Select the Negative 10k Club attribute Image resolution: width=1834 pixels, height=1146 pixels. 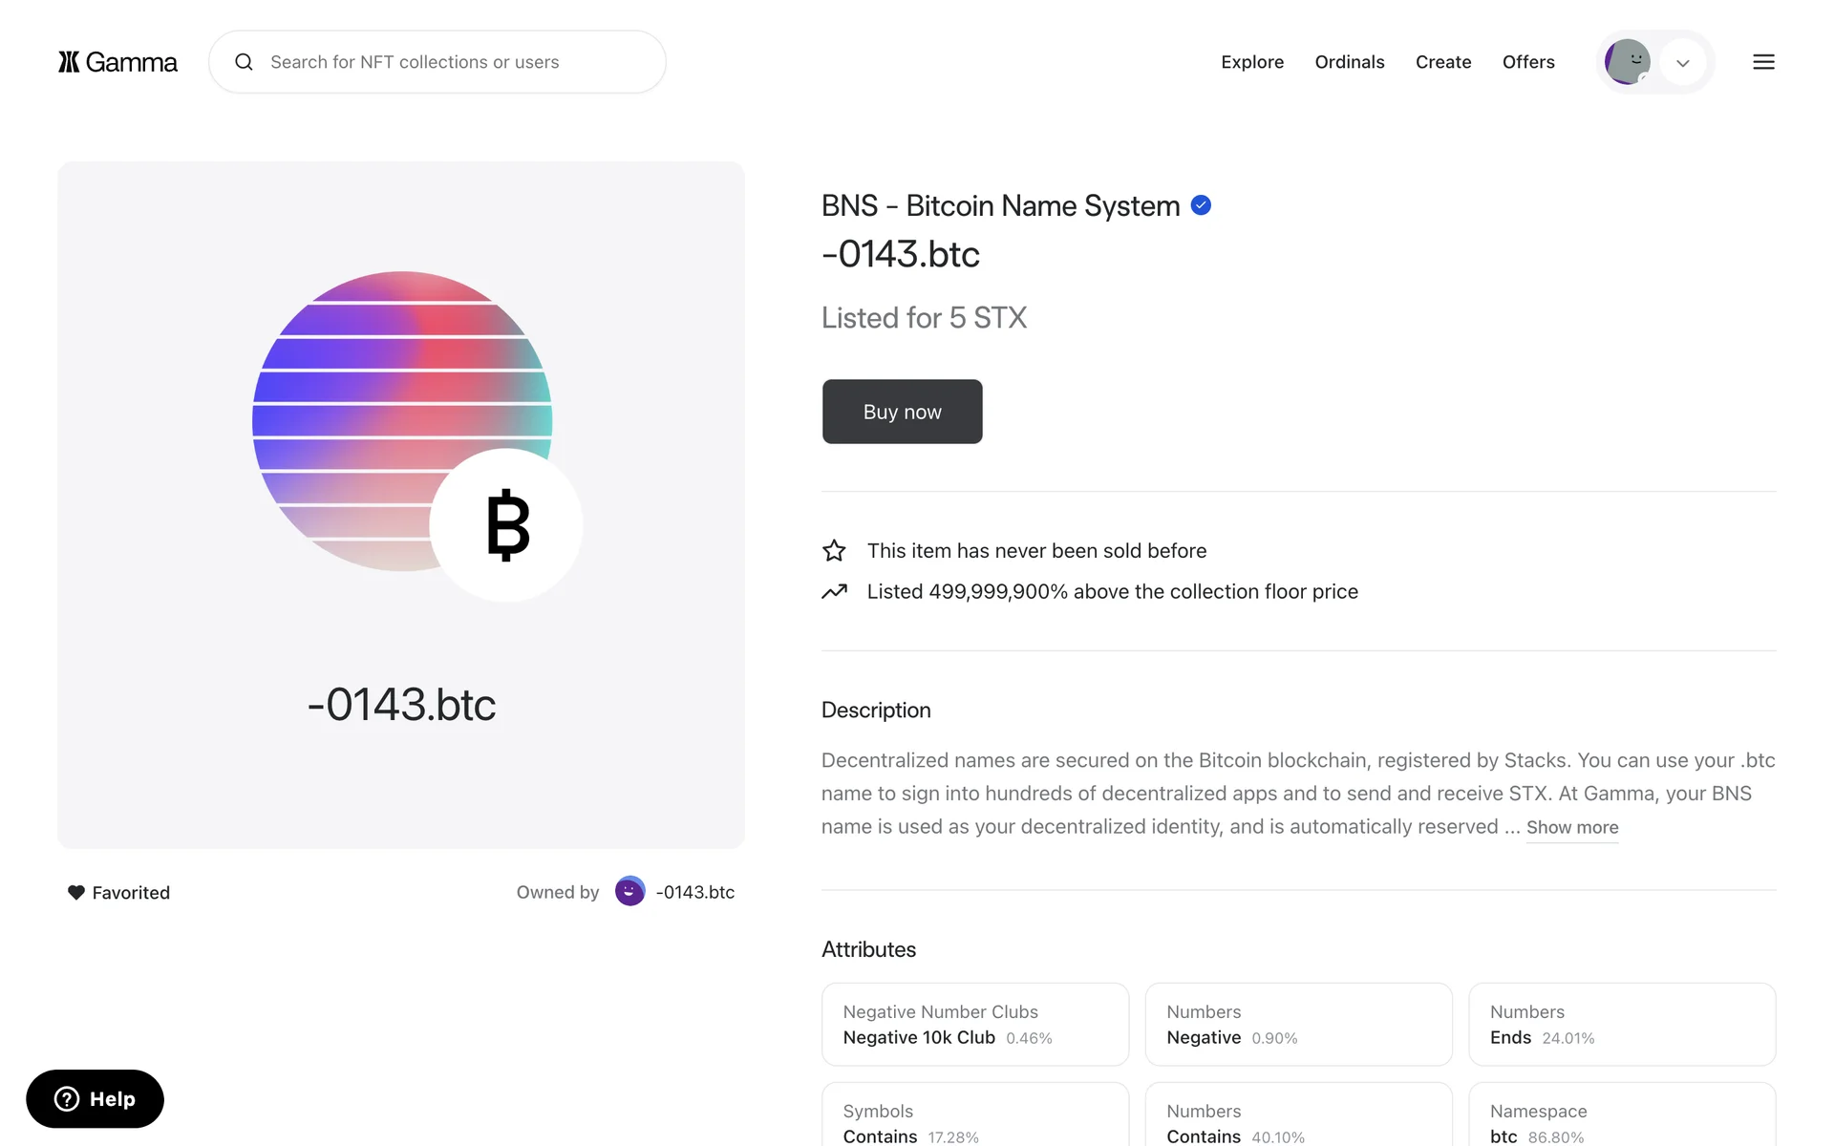point(974,1025)
